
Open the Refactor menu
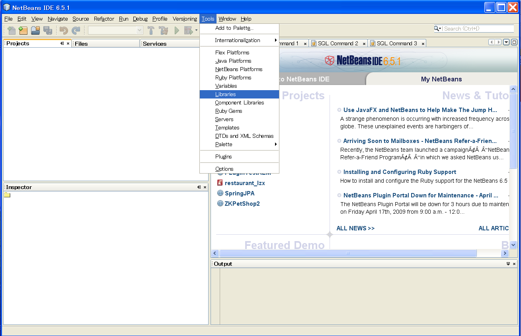pyautogui.click(x=104, y=19)
